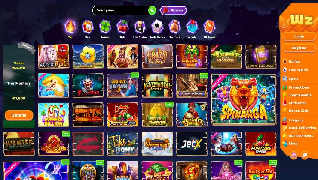Open the Table Games spade icon
This screenshot has width=318, height=180.
tap(157, 27)
